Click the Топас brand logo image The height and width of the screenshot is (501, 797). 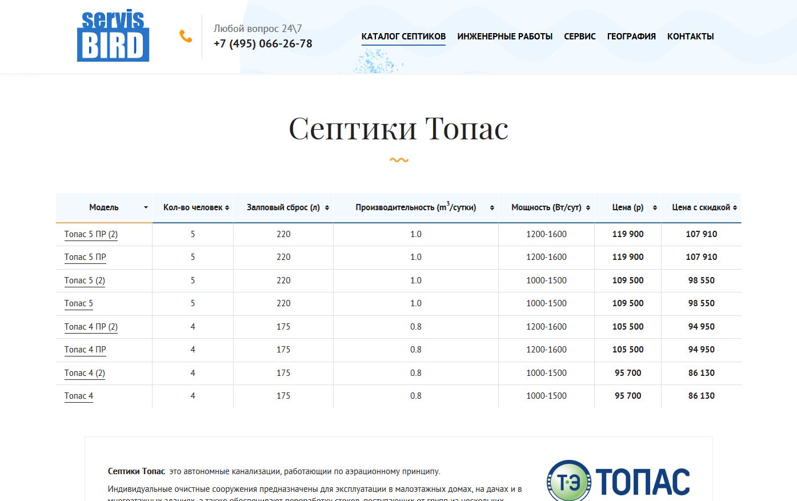(x=619, y=480)
